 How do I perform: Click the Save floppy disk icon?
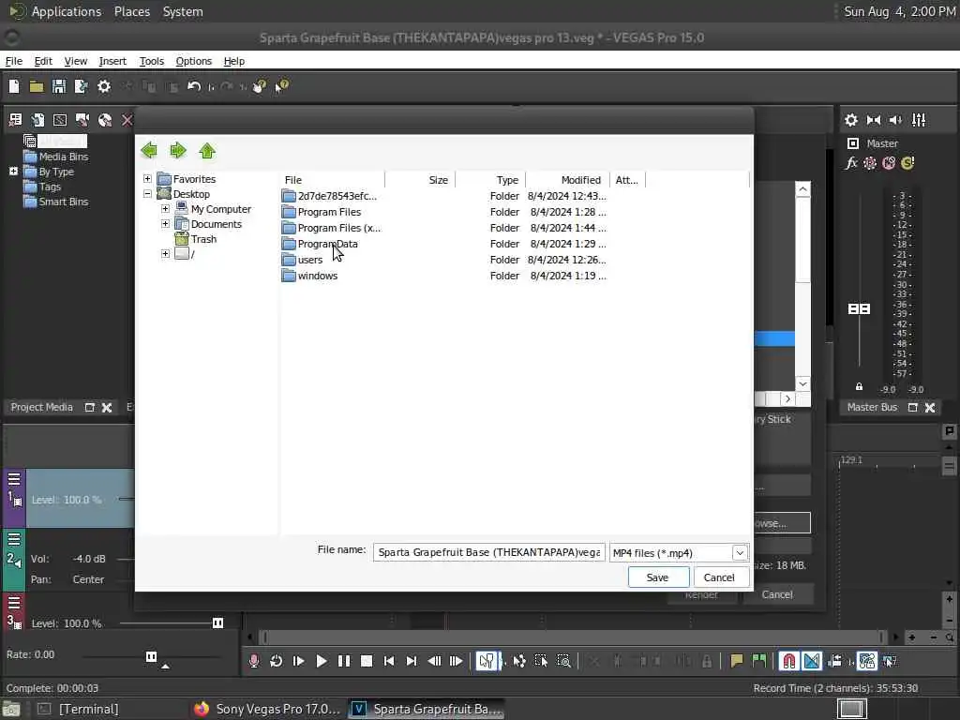coord(59,86)
